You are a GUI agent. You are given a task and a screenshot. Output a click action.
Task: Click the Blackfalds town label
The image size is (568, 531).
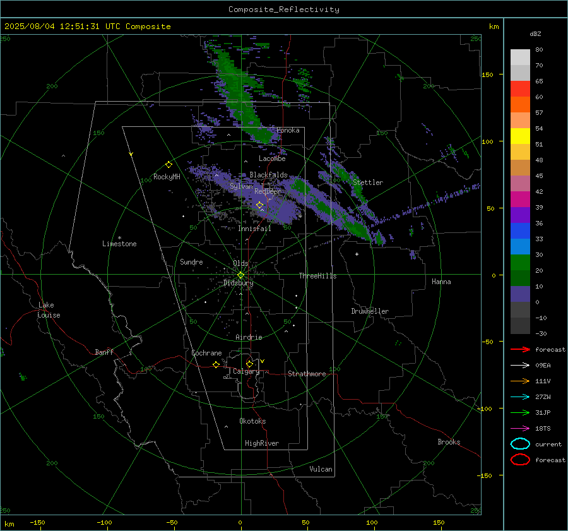point(268,175)
